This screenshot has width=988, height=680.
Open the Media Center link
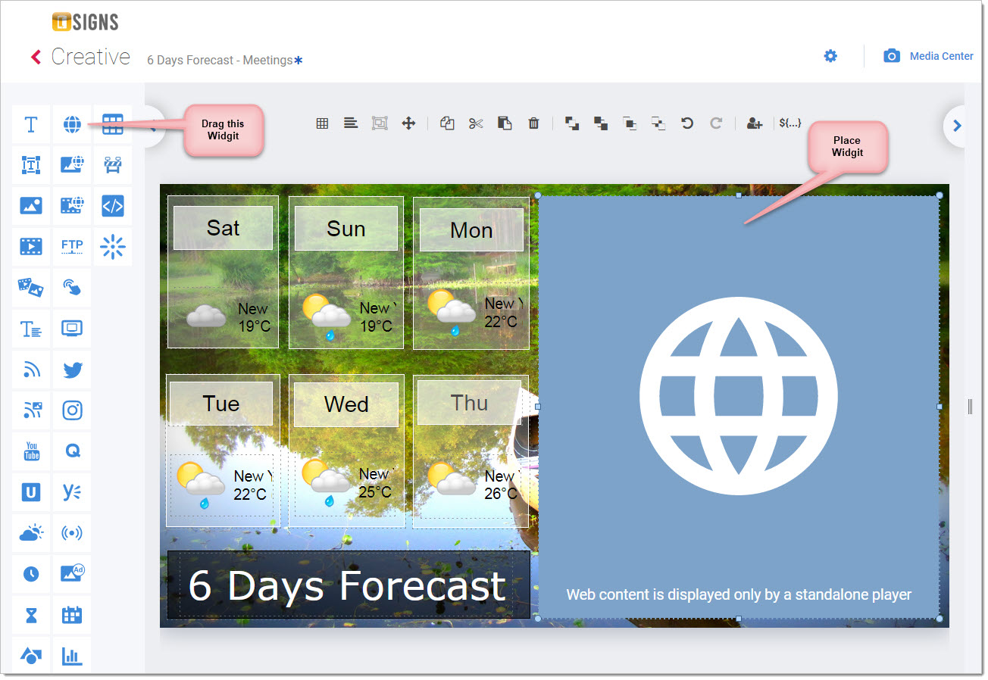tap(941, 56)
